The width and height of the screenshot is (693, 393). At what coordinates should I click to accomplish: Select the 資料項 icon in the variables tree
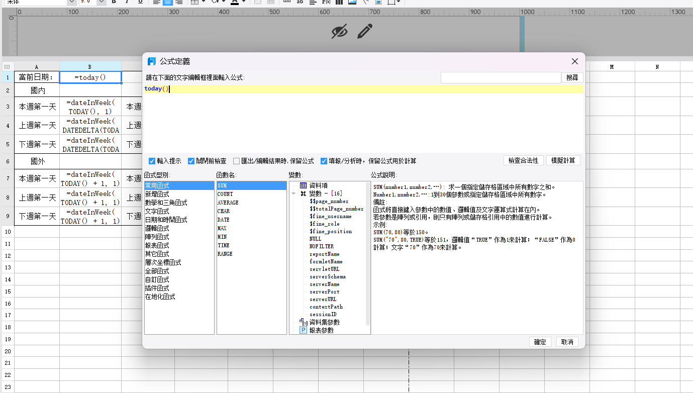[303, 185]
